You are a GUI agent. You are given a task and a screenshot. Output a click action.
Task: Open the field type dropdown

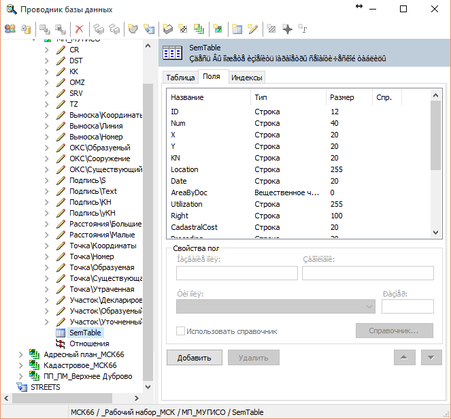click(275, 307)
